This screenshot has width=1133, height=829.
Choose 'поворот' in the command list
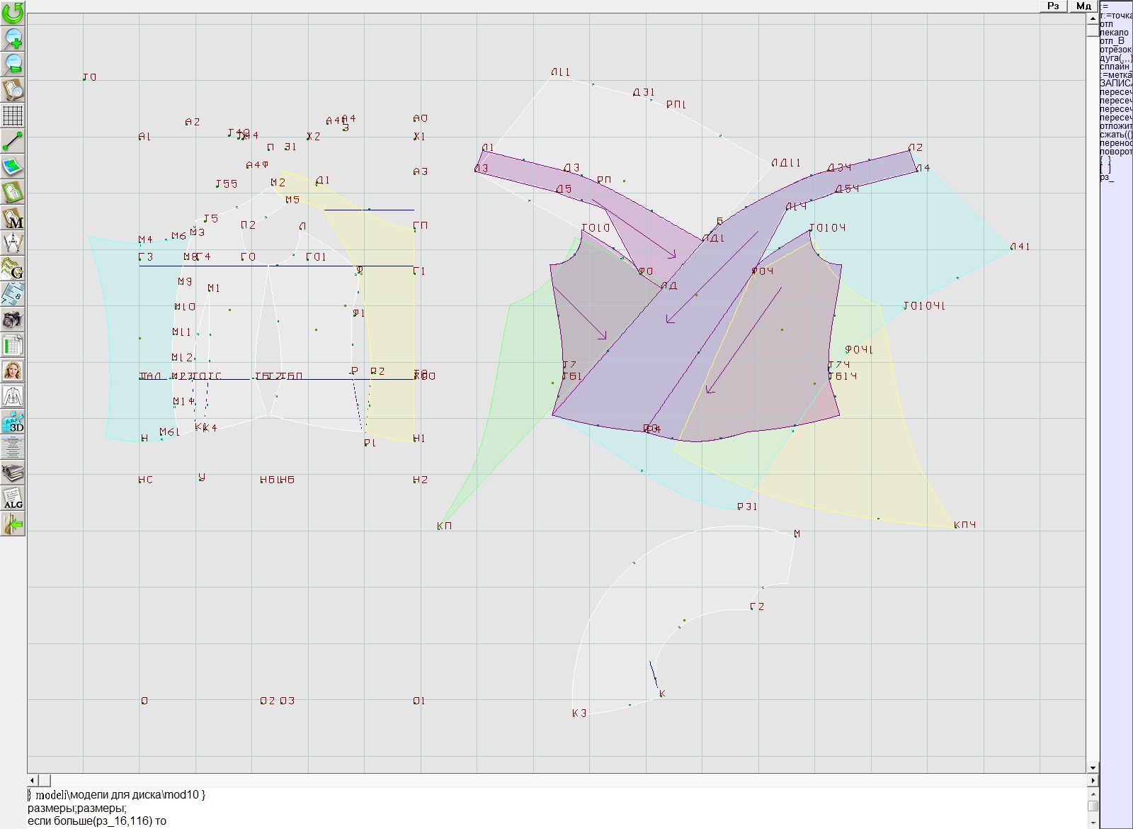pyautogui.click(x=1116, y=152)
